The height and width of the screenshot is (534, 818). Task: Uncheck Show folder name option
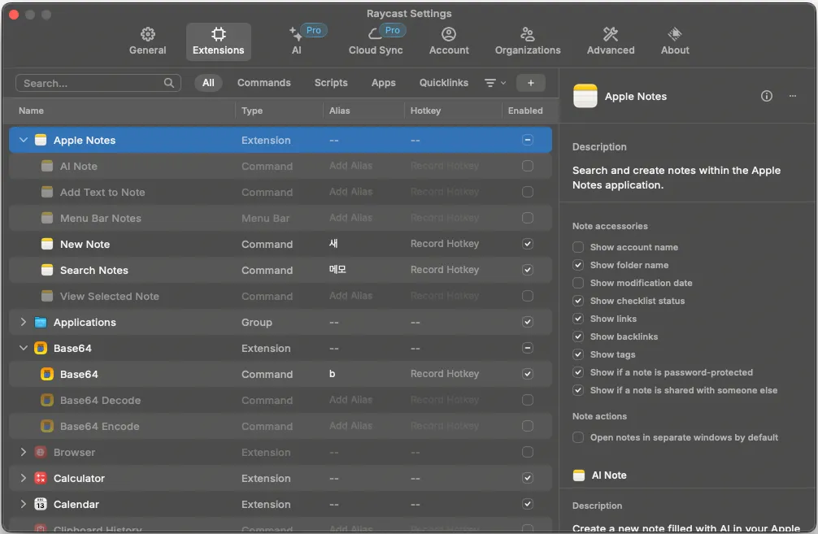(578, 265)
